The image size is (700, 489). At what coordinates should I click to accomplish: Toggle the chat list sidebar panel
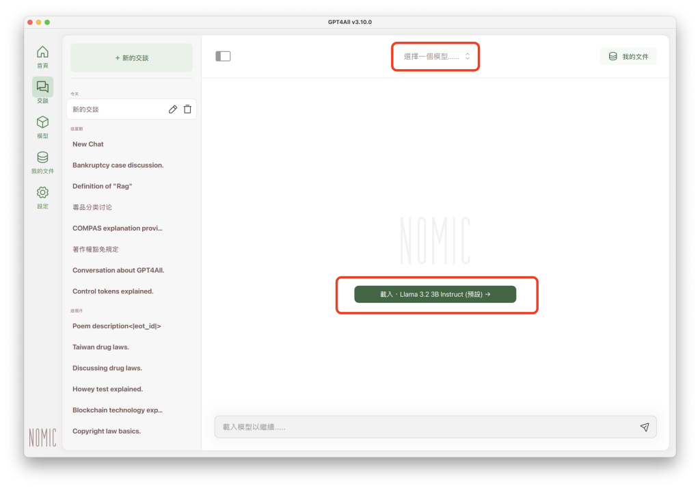point(223,56)
